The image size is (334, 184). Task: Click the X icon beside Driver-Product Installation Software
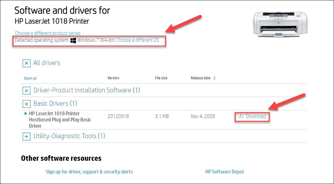coord(26,90)
